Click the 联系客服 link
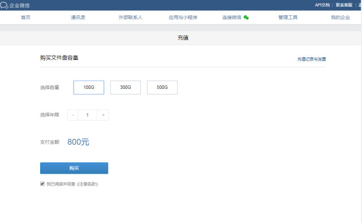This screenshot has height=223, width=362. pos(344,5)
